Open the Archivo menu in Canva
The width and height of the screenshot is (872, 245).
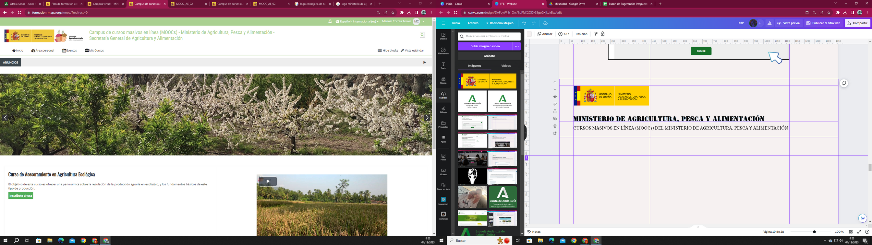point(473,23)
